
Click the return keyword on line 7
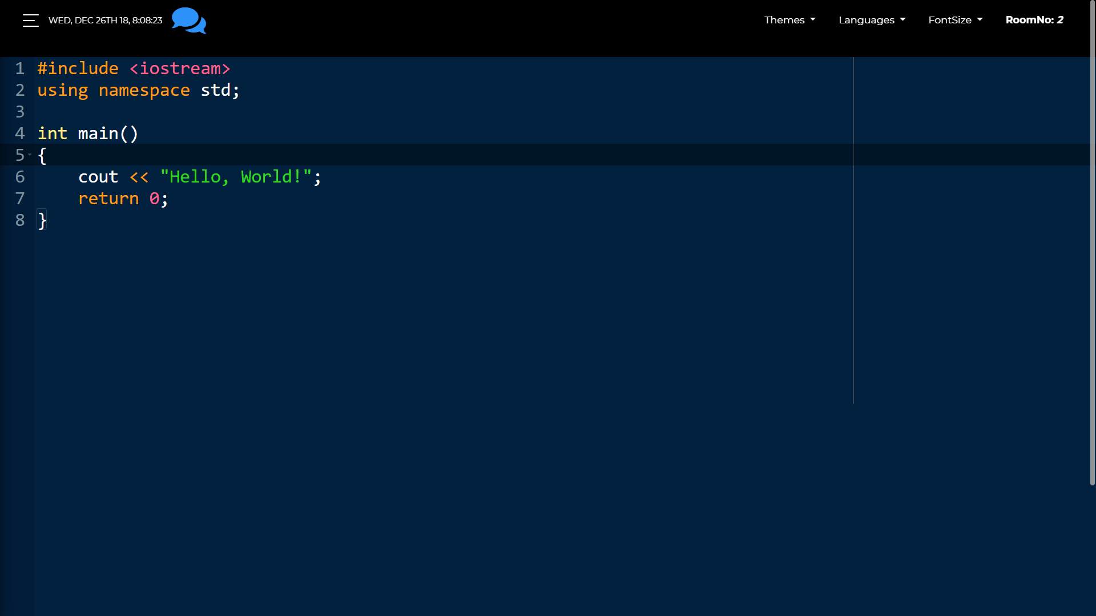pyautogui.click(x=108, y=198)
